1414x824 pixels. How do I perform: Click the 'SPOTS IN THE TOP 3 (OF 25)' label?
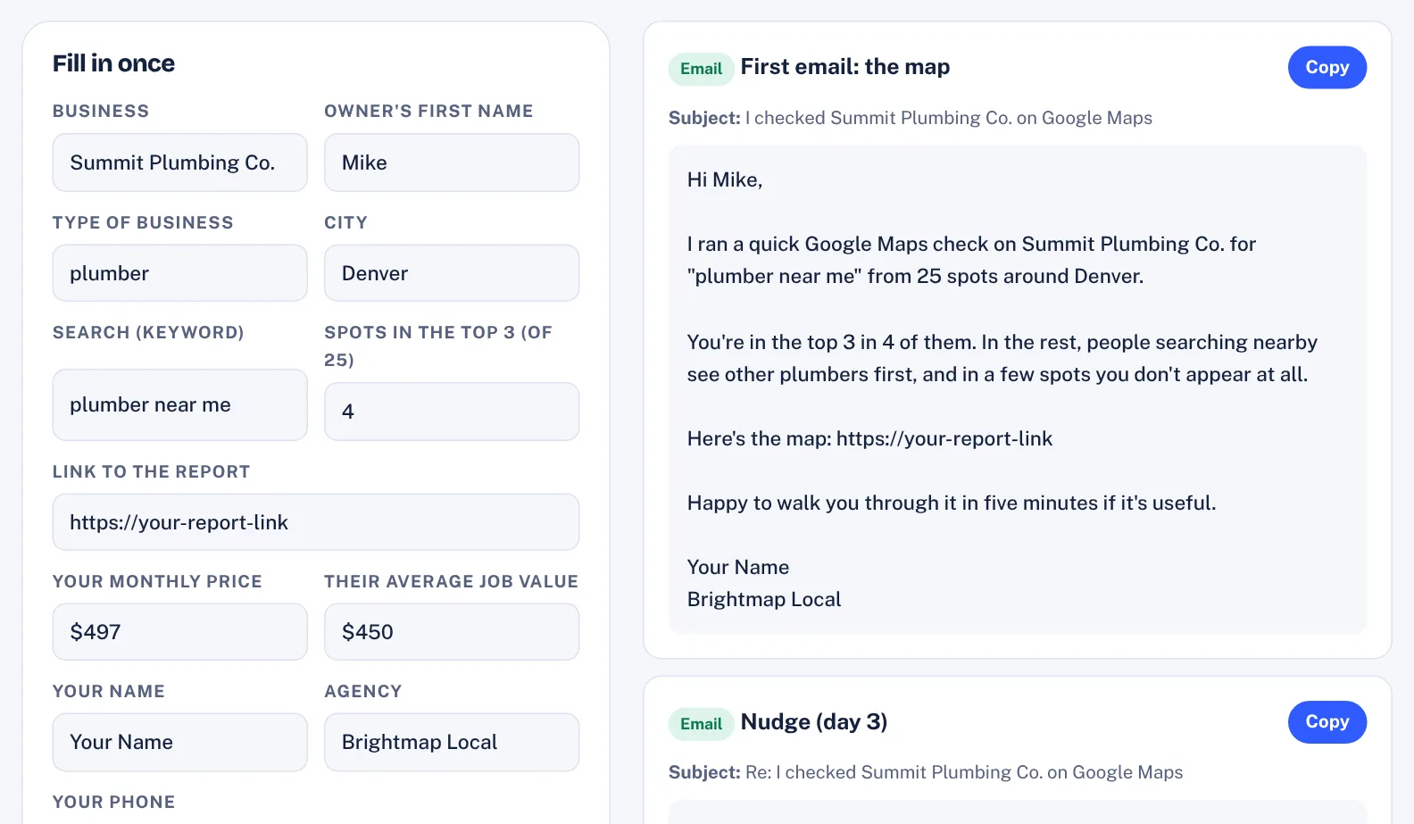tap(438, 345)
